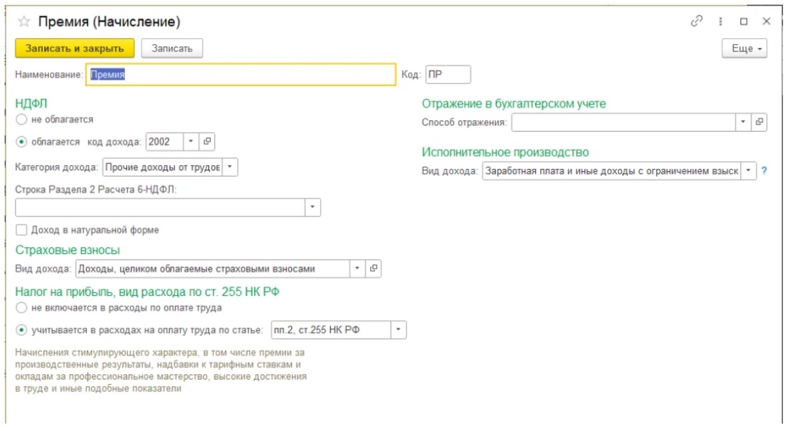Open the three-dot window menu icon

pyautogui.click(x=721, y=21)
